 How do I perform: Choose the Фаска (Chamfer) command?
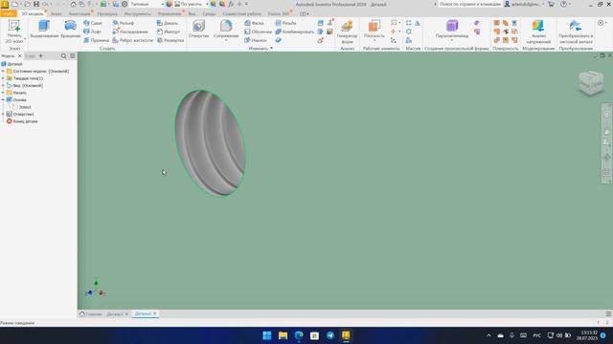point(254,23)
